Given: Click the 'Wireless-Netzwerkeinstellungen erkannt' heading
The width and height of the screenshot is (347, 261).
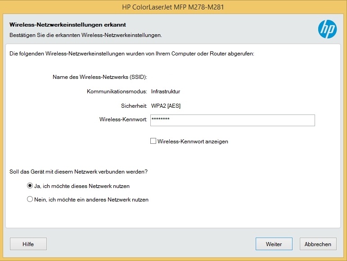Looking at the screenshot, I should pyautogui.click(x=68, y=25).
